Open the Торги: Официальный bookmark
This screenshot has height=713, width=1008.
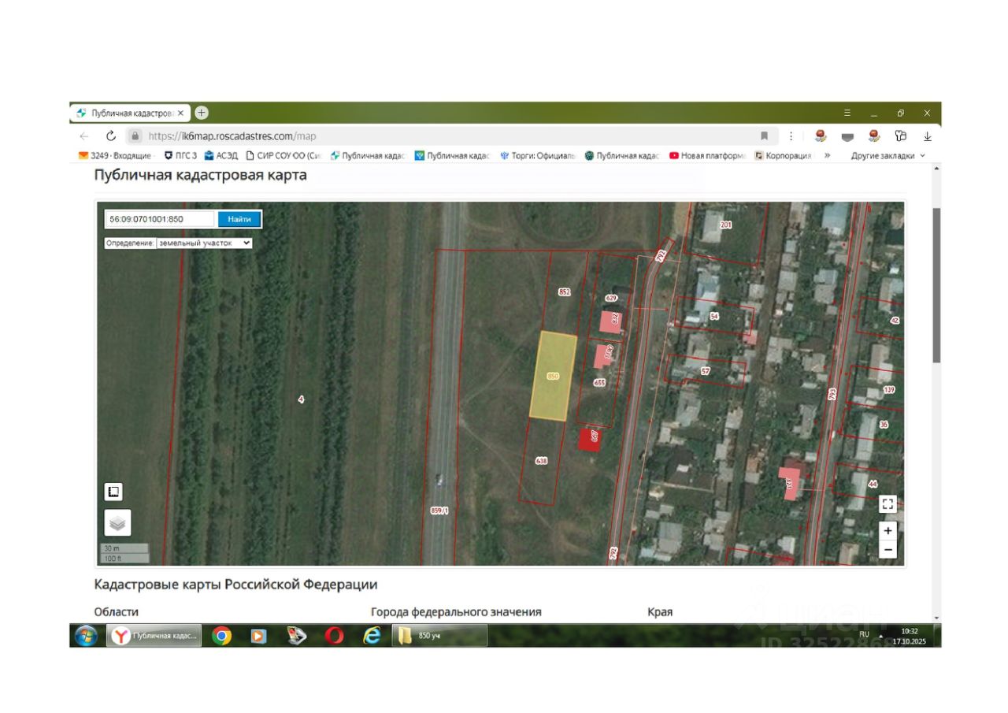(538, 156)
